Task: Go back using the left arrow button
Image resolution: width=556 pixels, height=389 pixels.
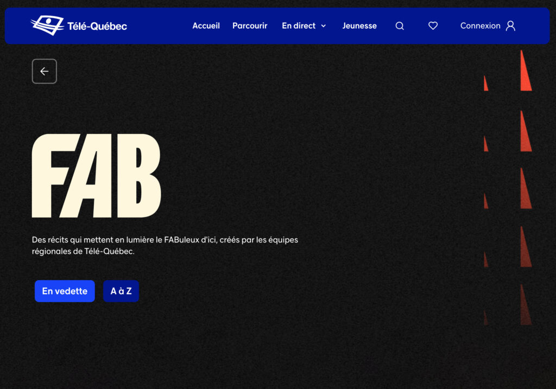Action: pyautogui.click(x=45, y=71)
